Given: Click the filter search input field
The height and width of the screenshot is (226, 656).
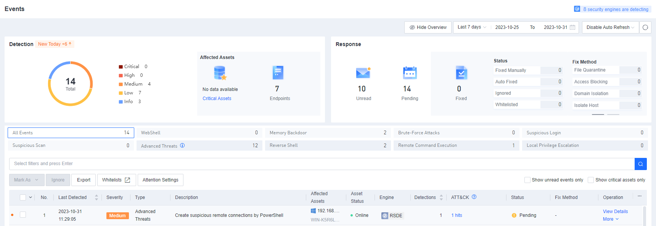Looking at the screenshot, I should (x=322, y=164).
